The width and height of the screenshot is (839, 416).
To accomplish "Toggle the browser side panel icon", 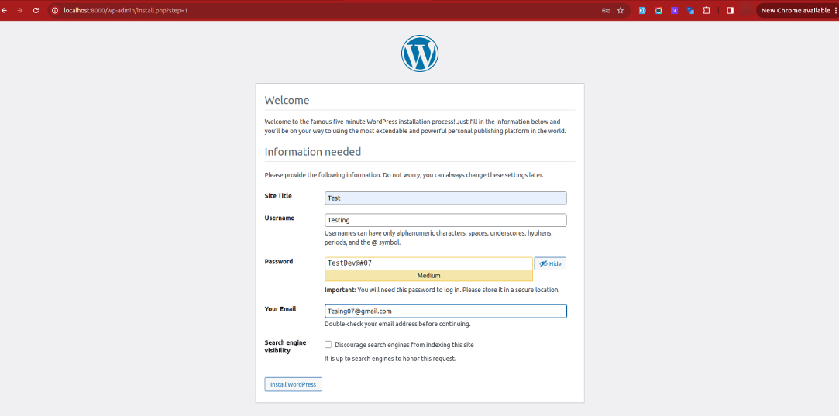I will tap(730, 10).
